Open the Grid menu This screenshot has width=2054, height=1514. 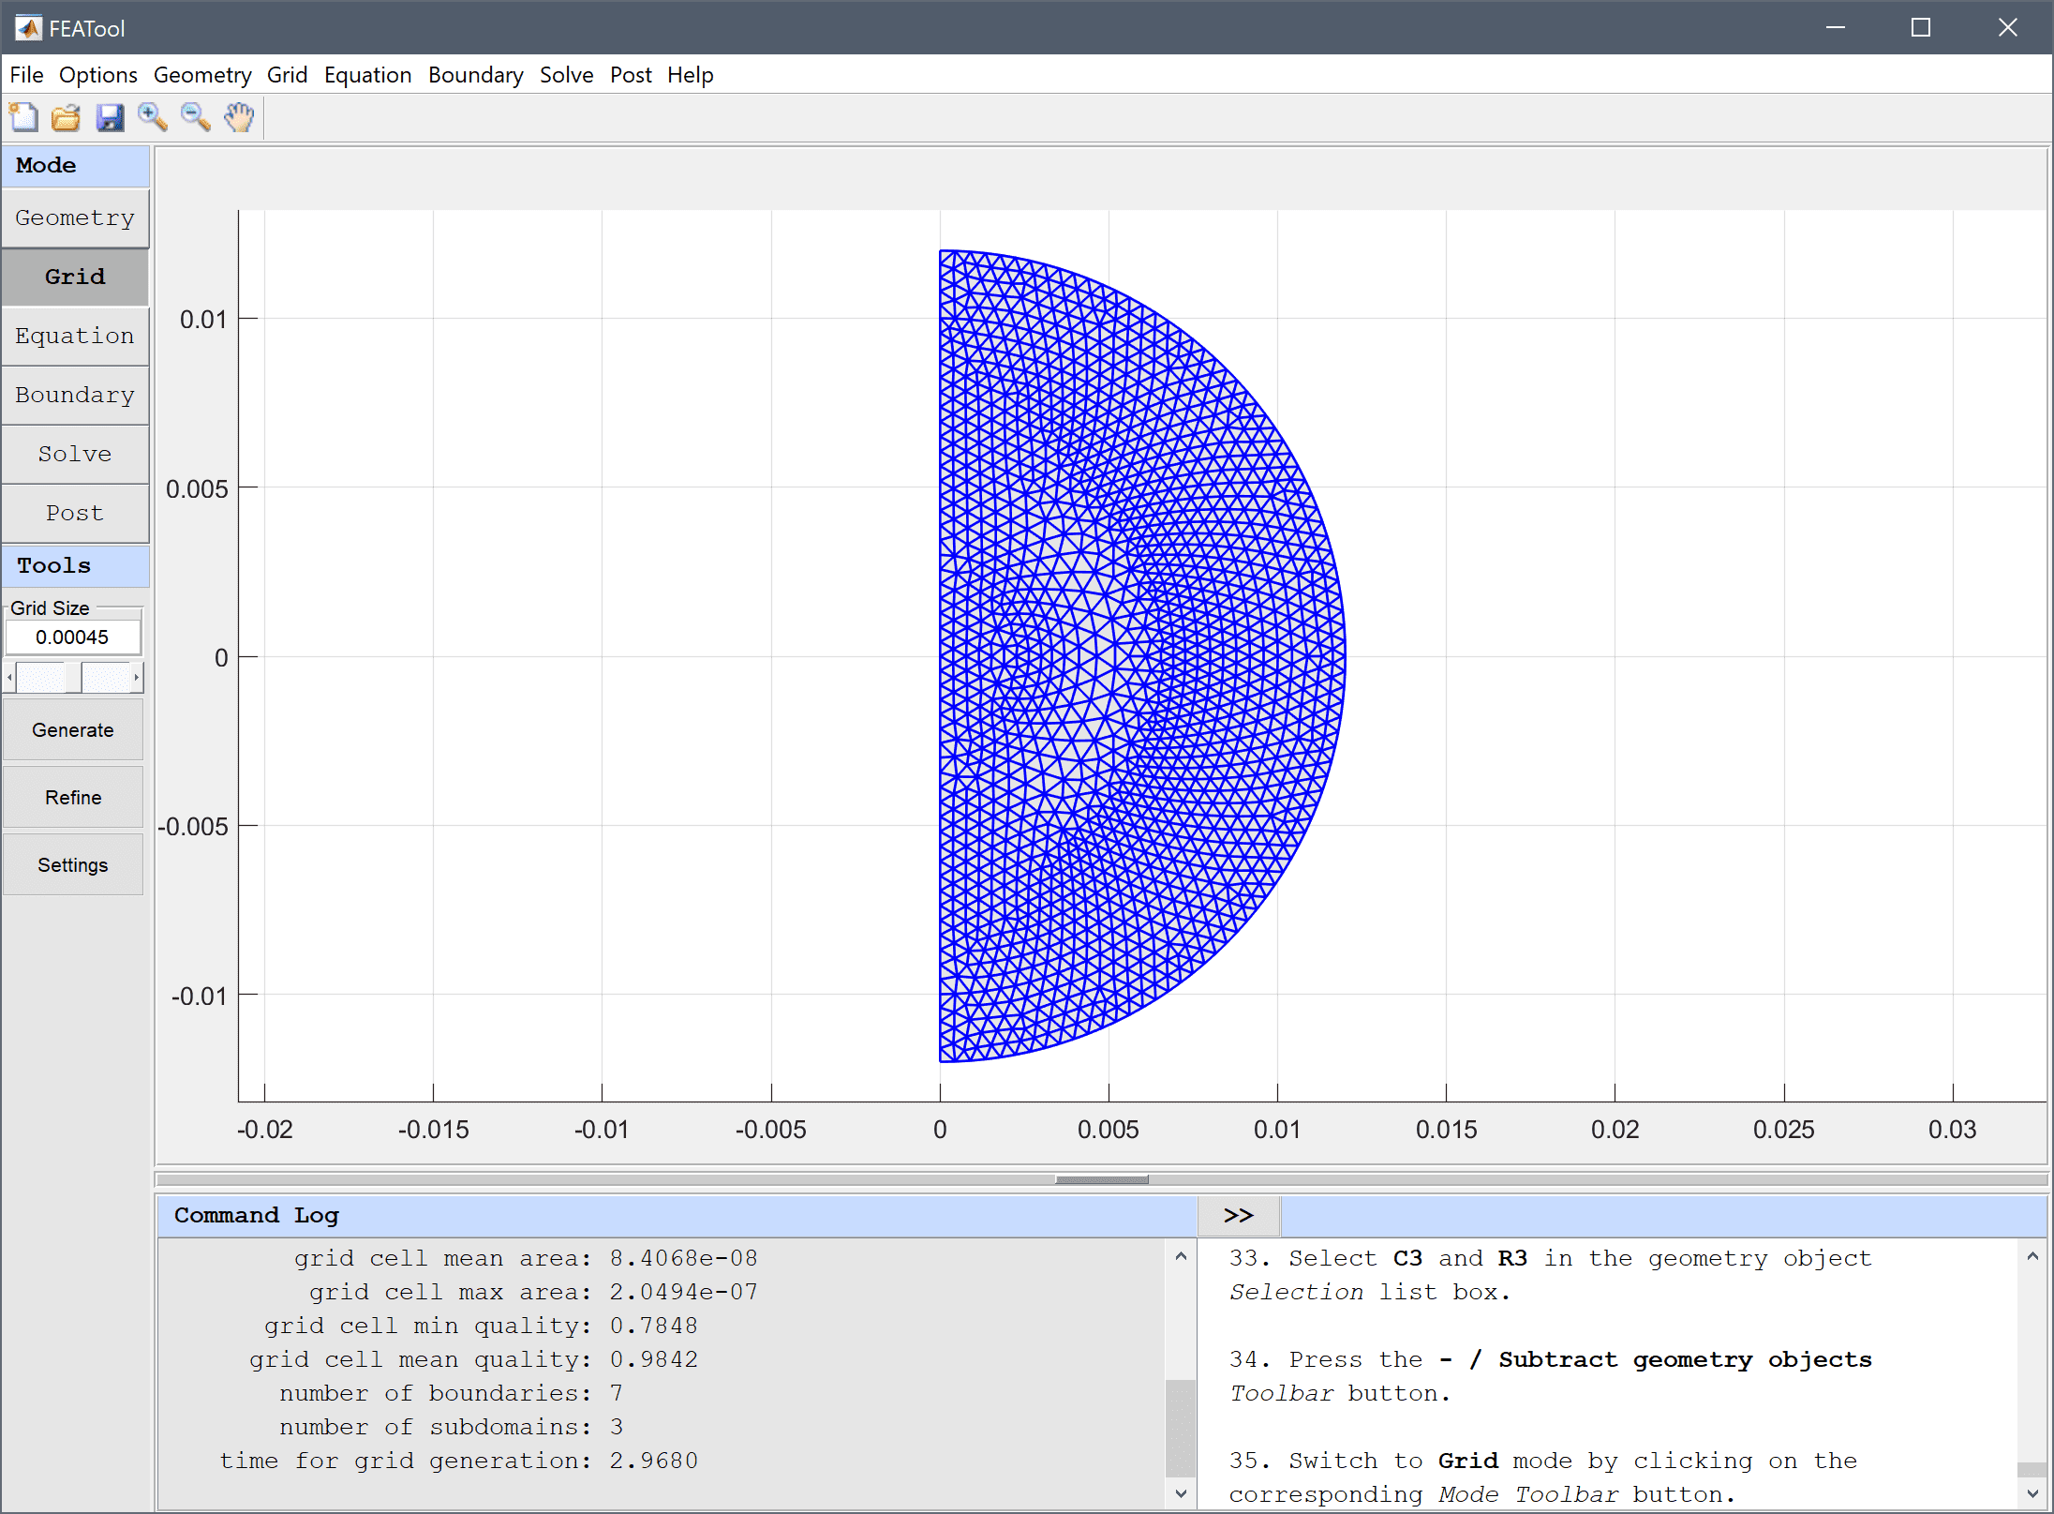[287, 75]
